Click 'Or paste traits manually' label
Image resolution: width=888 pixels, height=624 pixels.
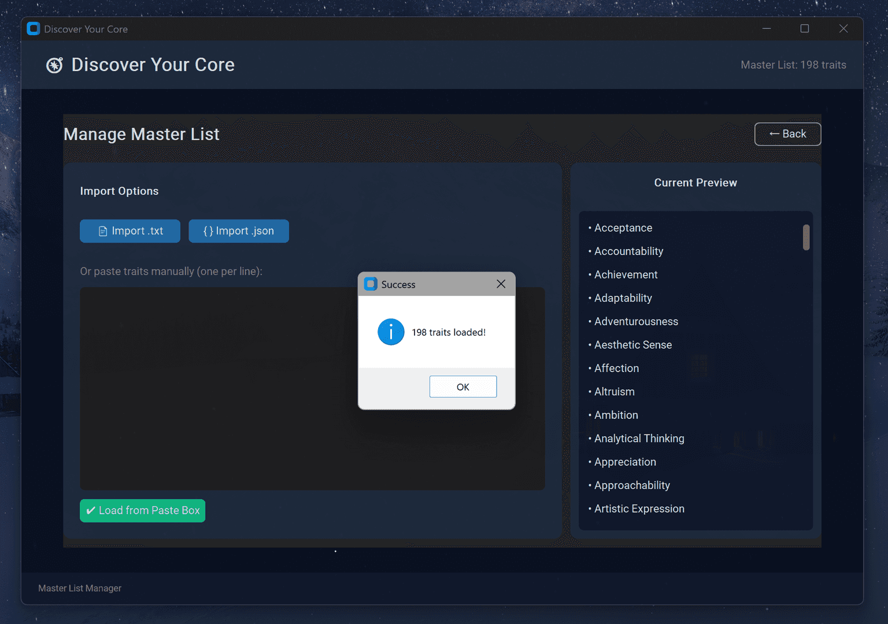click(171, 272)
